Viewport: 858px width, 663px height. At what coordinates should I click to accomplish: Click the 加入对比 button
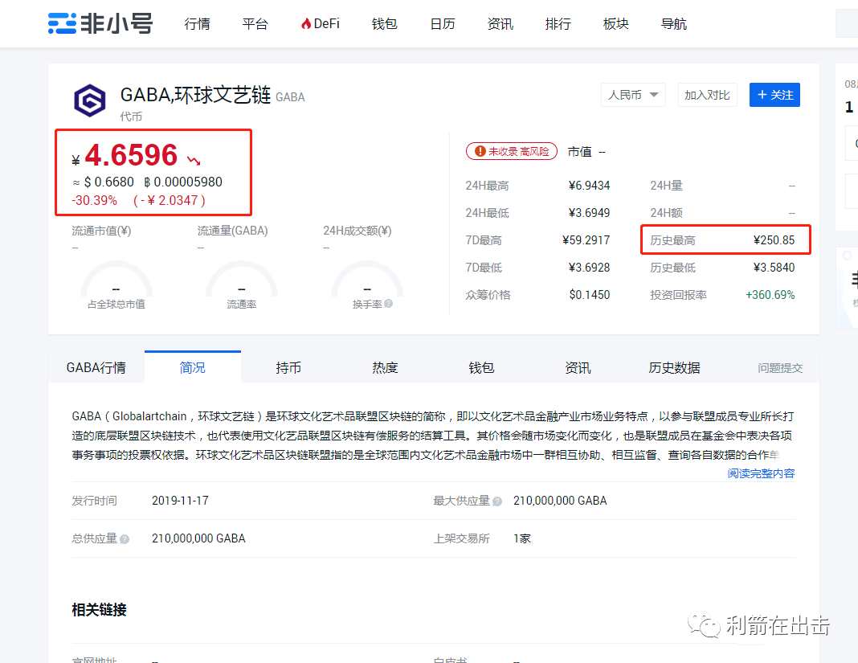[x=707, y=95]
